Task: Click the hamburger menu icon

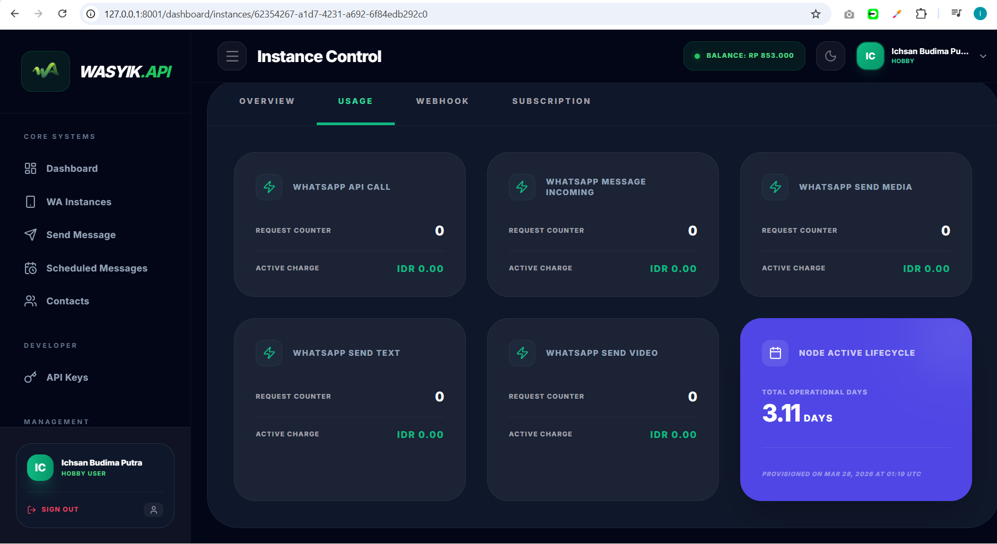Action: point(232,56)
